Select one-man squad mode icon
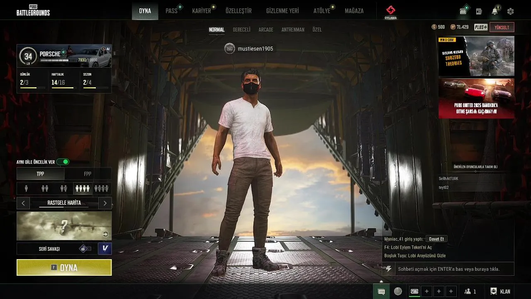Viewport: 531px width, 299px height. [102, 189]
